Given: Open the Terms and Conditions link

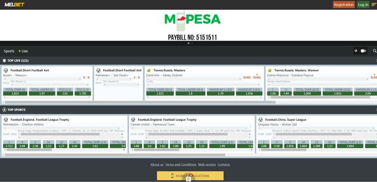Looking at the screenshot, I should [180, 165].
